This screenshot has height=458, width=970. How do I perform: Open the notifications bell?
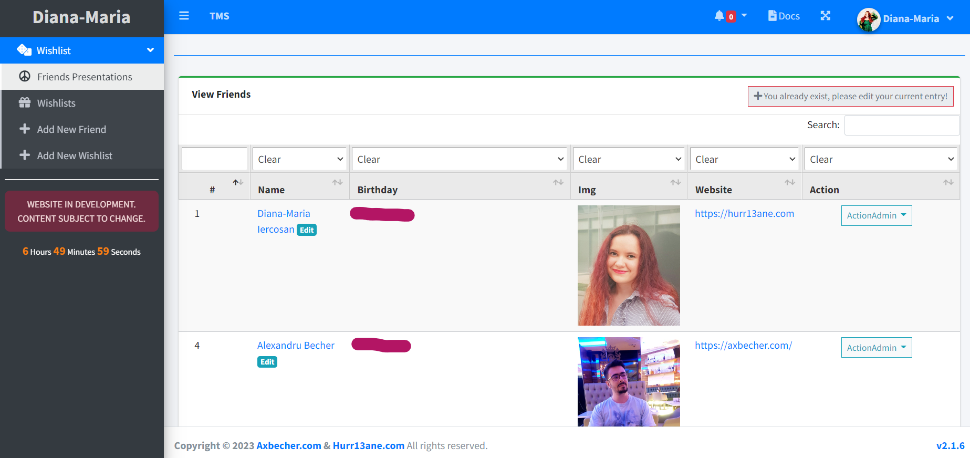pos(719,16)
